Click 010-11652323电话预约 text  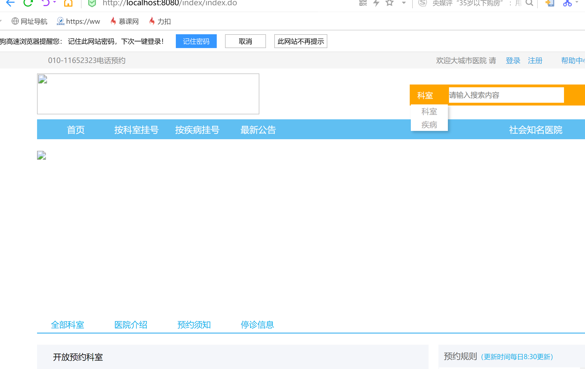(87, 60)
